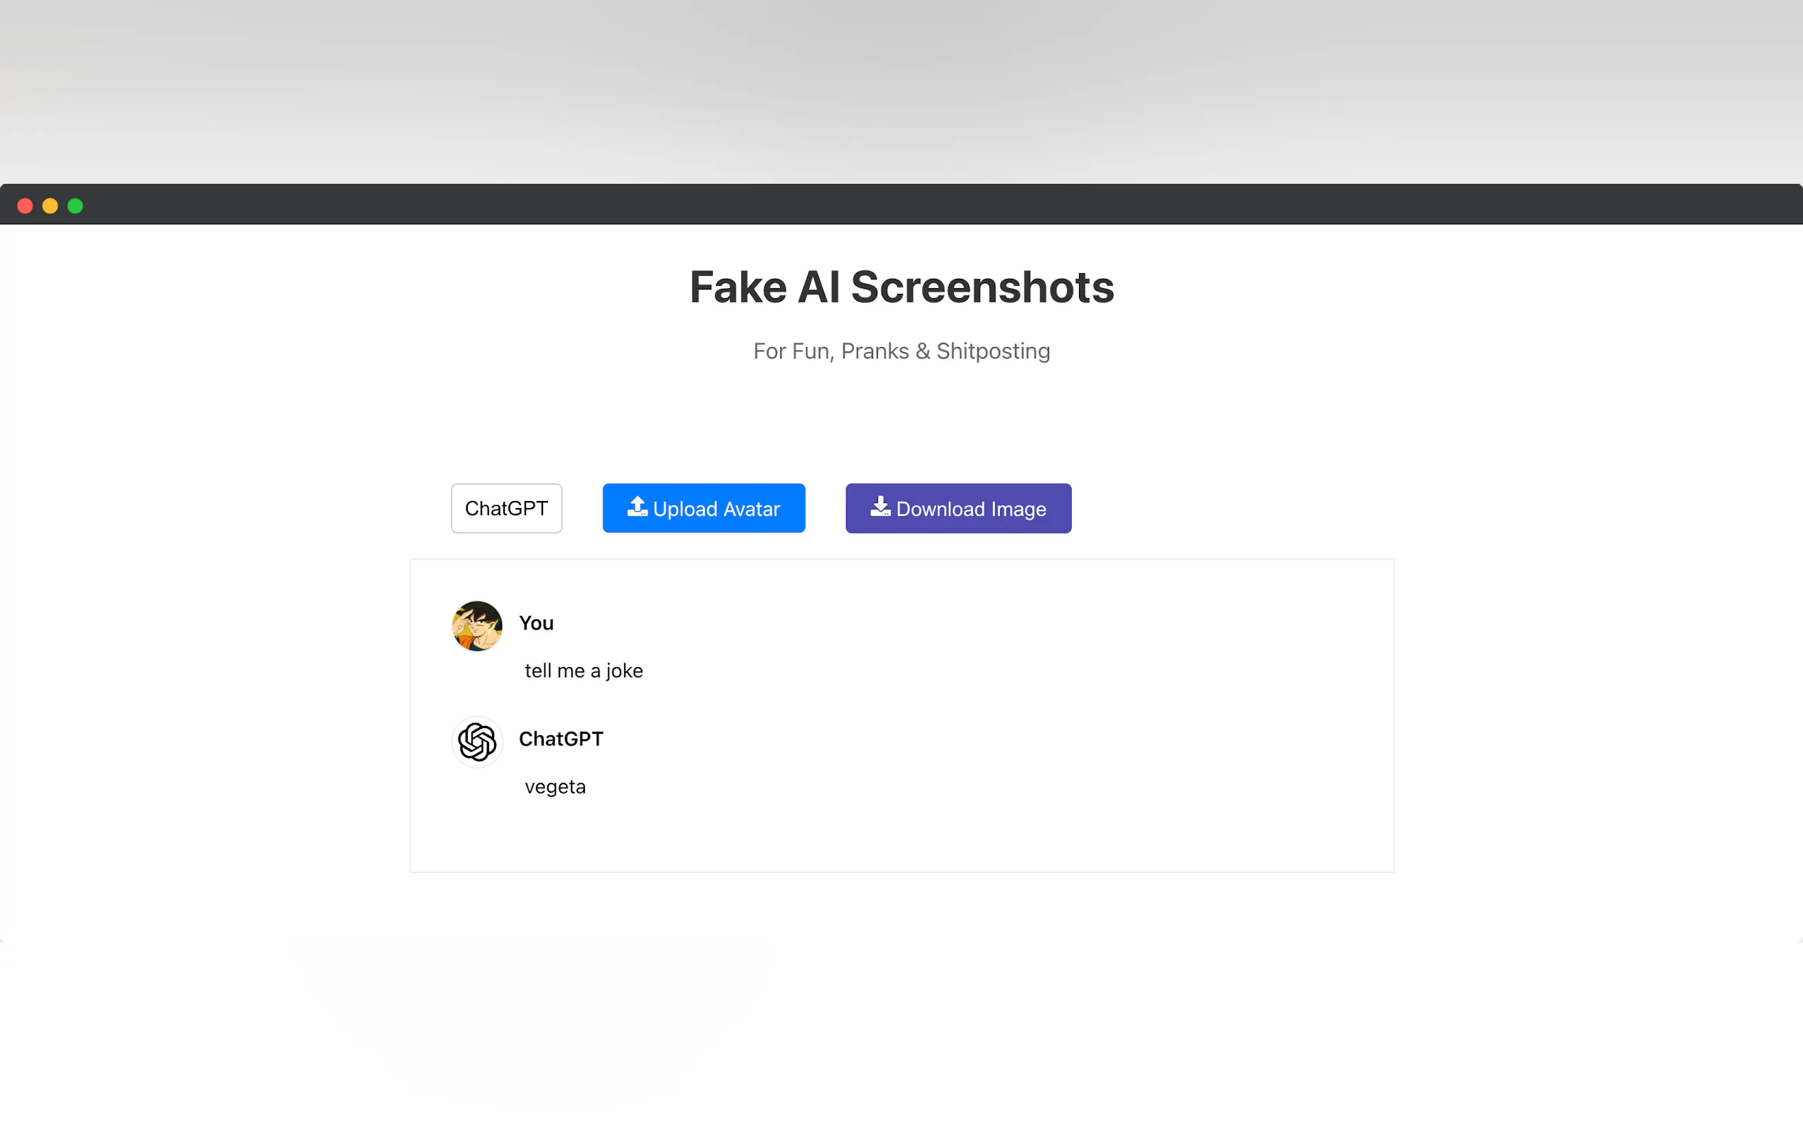The height and width of the screenshot is (1127, 1803).
Task: Click the 'tell me a joke' message
Action: click(583, 670)
